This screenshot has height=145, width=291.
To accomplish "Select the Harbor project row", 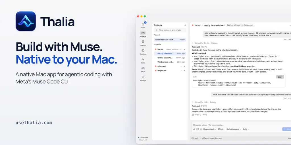I will pos(170,49).
